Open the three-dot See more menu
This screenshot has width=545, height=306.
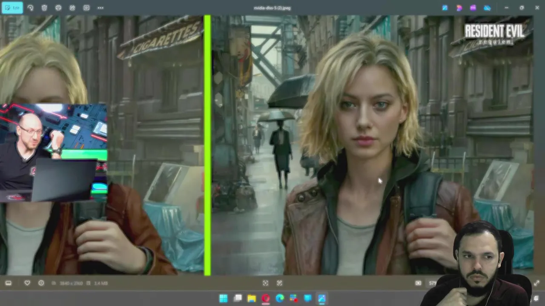[100, 8]
